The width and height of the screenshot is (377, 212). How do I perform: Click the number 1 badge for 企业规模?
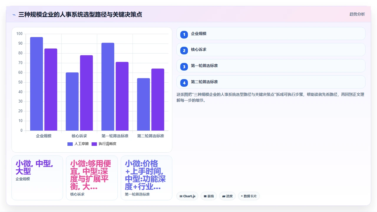[x=184, y=34]
